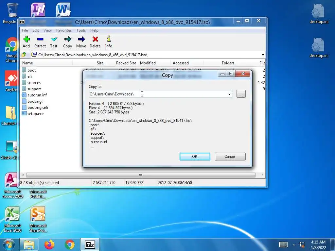Click the network tray icon
The height and width of the screenshot is (251, 335).
[302, 245]
